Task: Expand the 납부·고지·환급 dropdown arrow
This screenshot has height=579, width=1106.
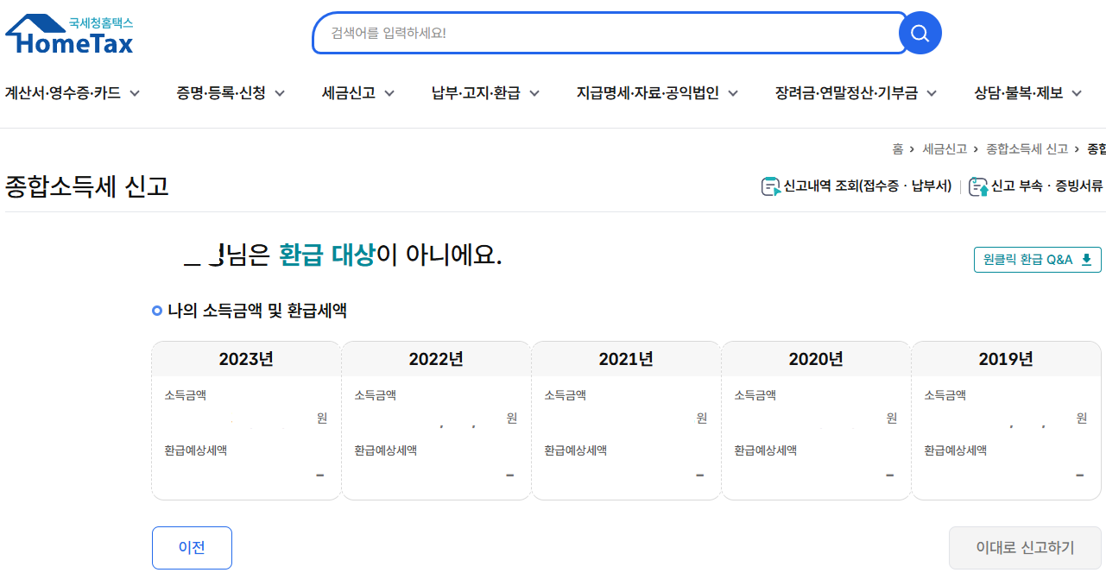Action: 535,92
